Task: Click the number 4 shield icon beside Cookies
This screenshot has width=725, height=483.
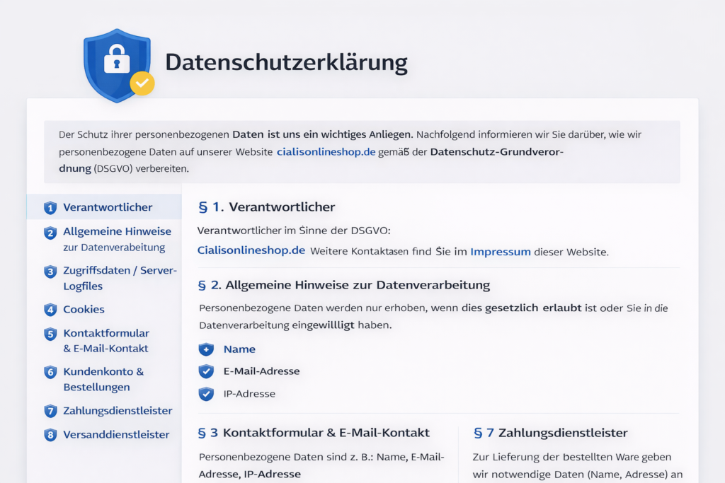Action: coord(50,310)
